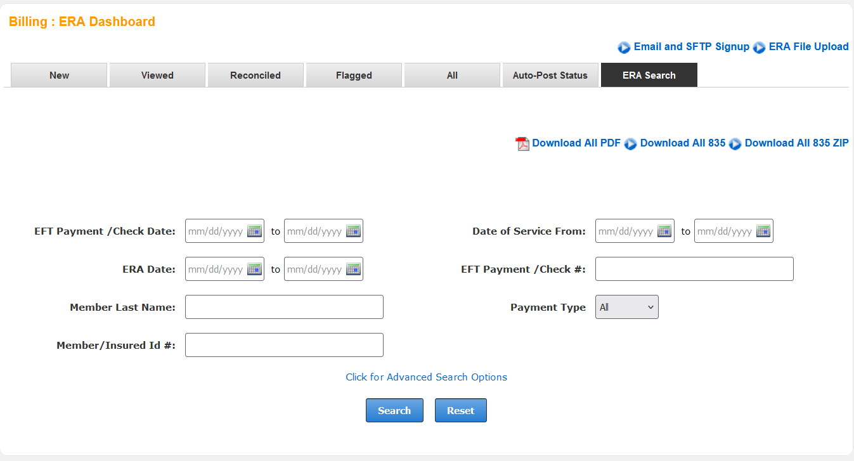The width and height of the screenshot is (854, 461).
Task: Open the Auto-Post Status tab
Action: [550, 75]
